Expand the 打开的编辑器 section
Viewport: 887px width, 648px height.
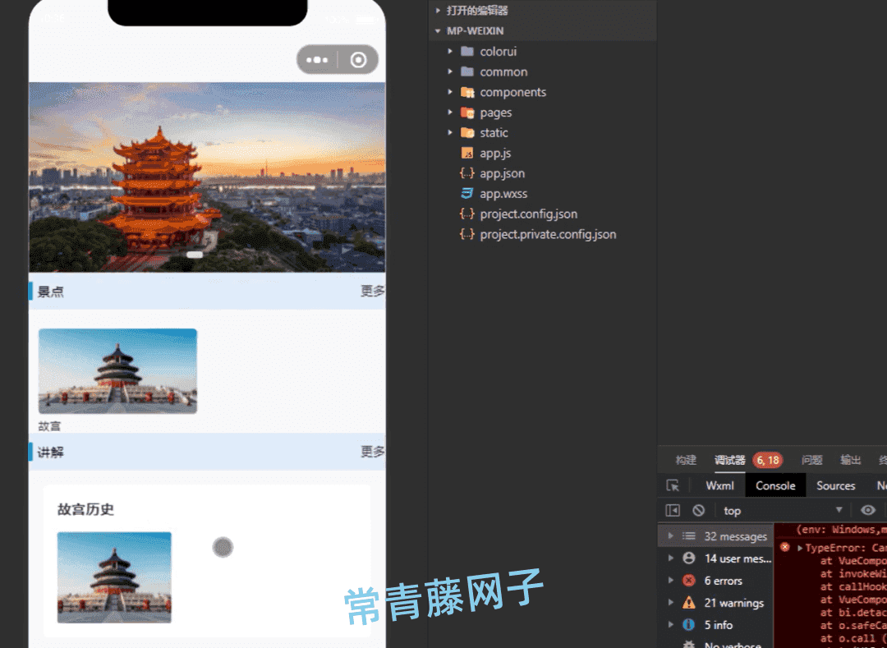click(438, 10)
